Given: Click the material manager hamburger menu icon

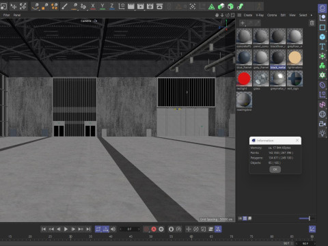Looking at the screenshot, I should click(239, 15).
